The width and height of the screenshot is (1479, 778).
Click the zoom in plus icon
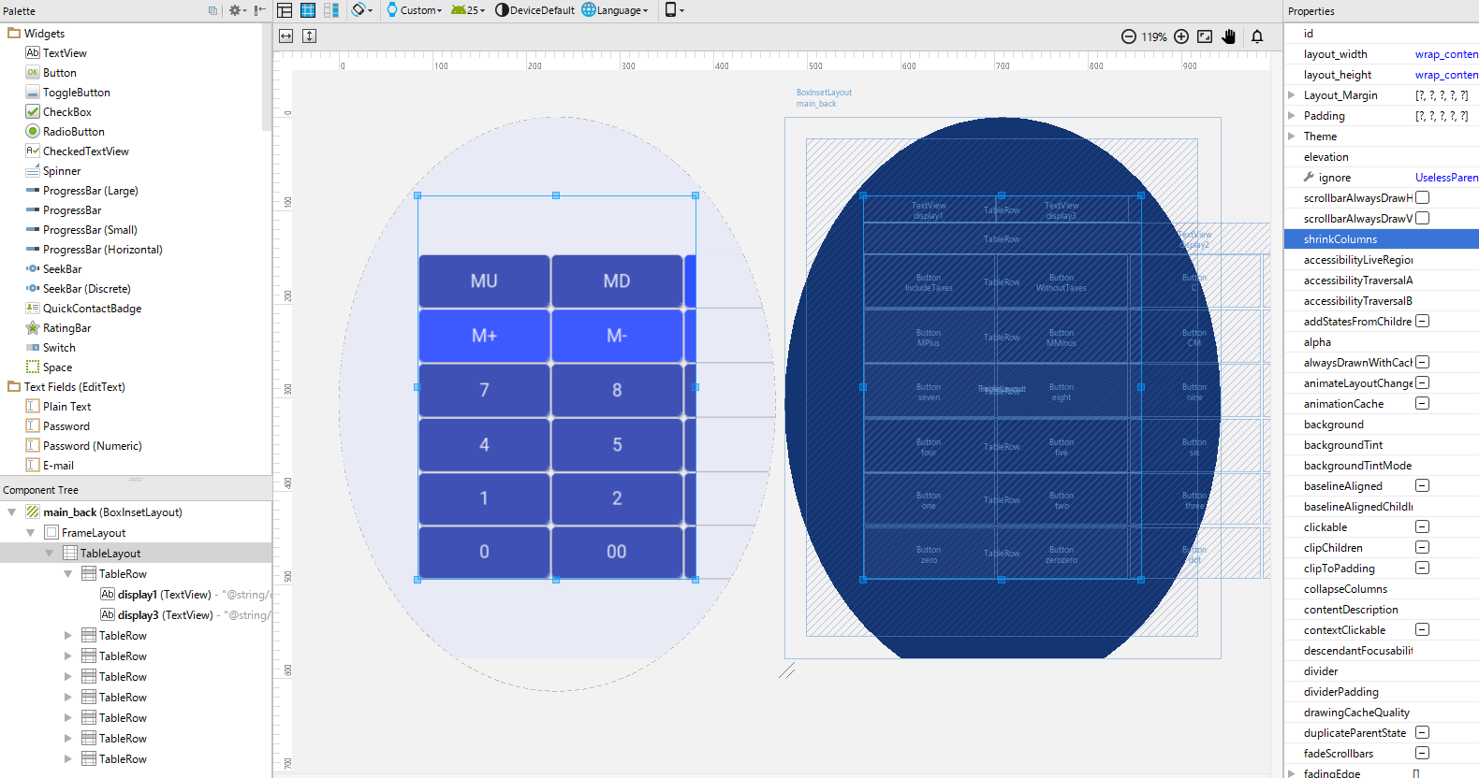coord(1181,36)
